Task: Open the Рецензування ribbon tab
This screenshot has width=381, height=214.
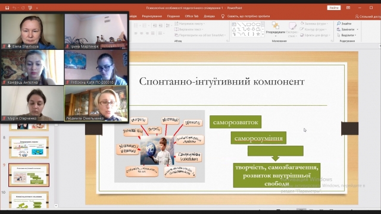Action: click(x=152, y=16)
